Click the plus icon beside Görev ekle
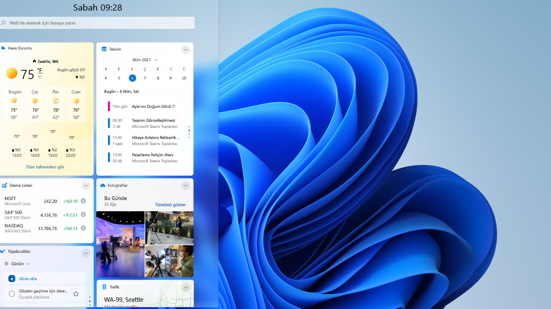The height and width of the screenshot is (309, 551). (x=12, y=278)
